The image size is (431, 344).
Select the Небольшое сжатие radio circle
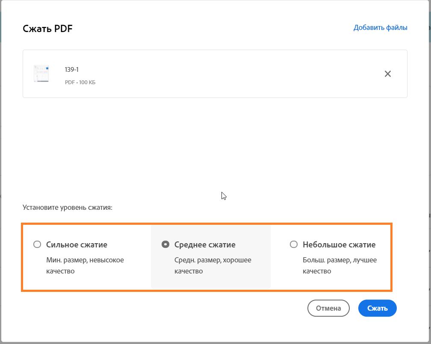(x=294, y=244)
